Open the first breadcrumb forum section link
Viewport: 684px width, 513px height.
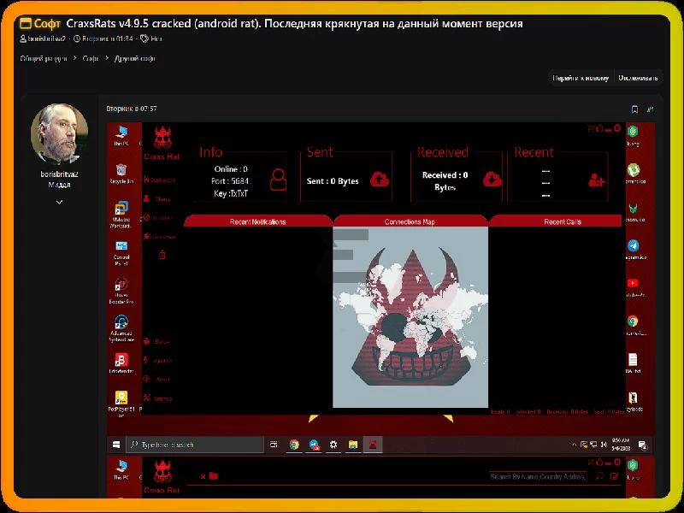coord(44,58)
